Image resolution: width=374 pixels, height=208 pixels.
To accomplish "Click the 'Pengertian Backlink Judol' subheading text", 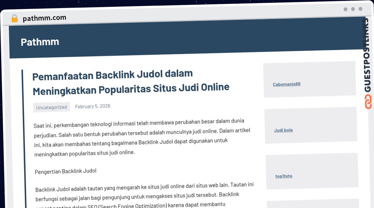I will 65,171.
